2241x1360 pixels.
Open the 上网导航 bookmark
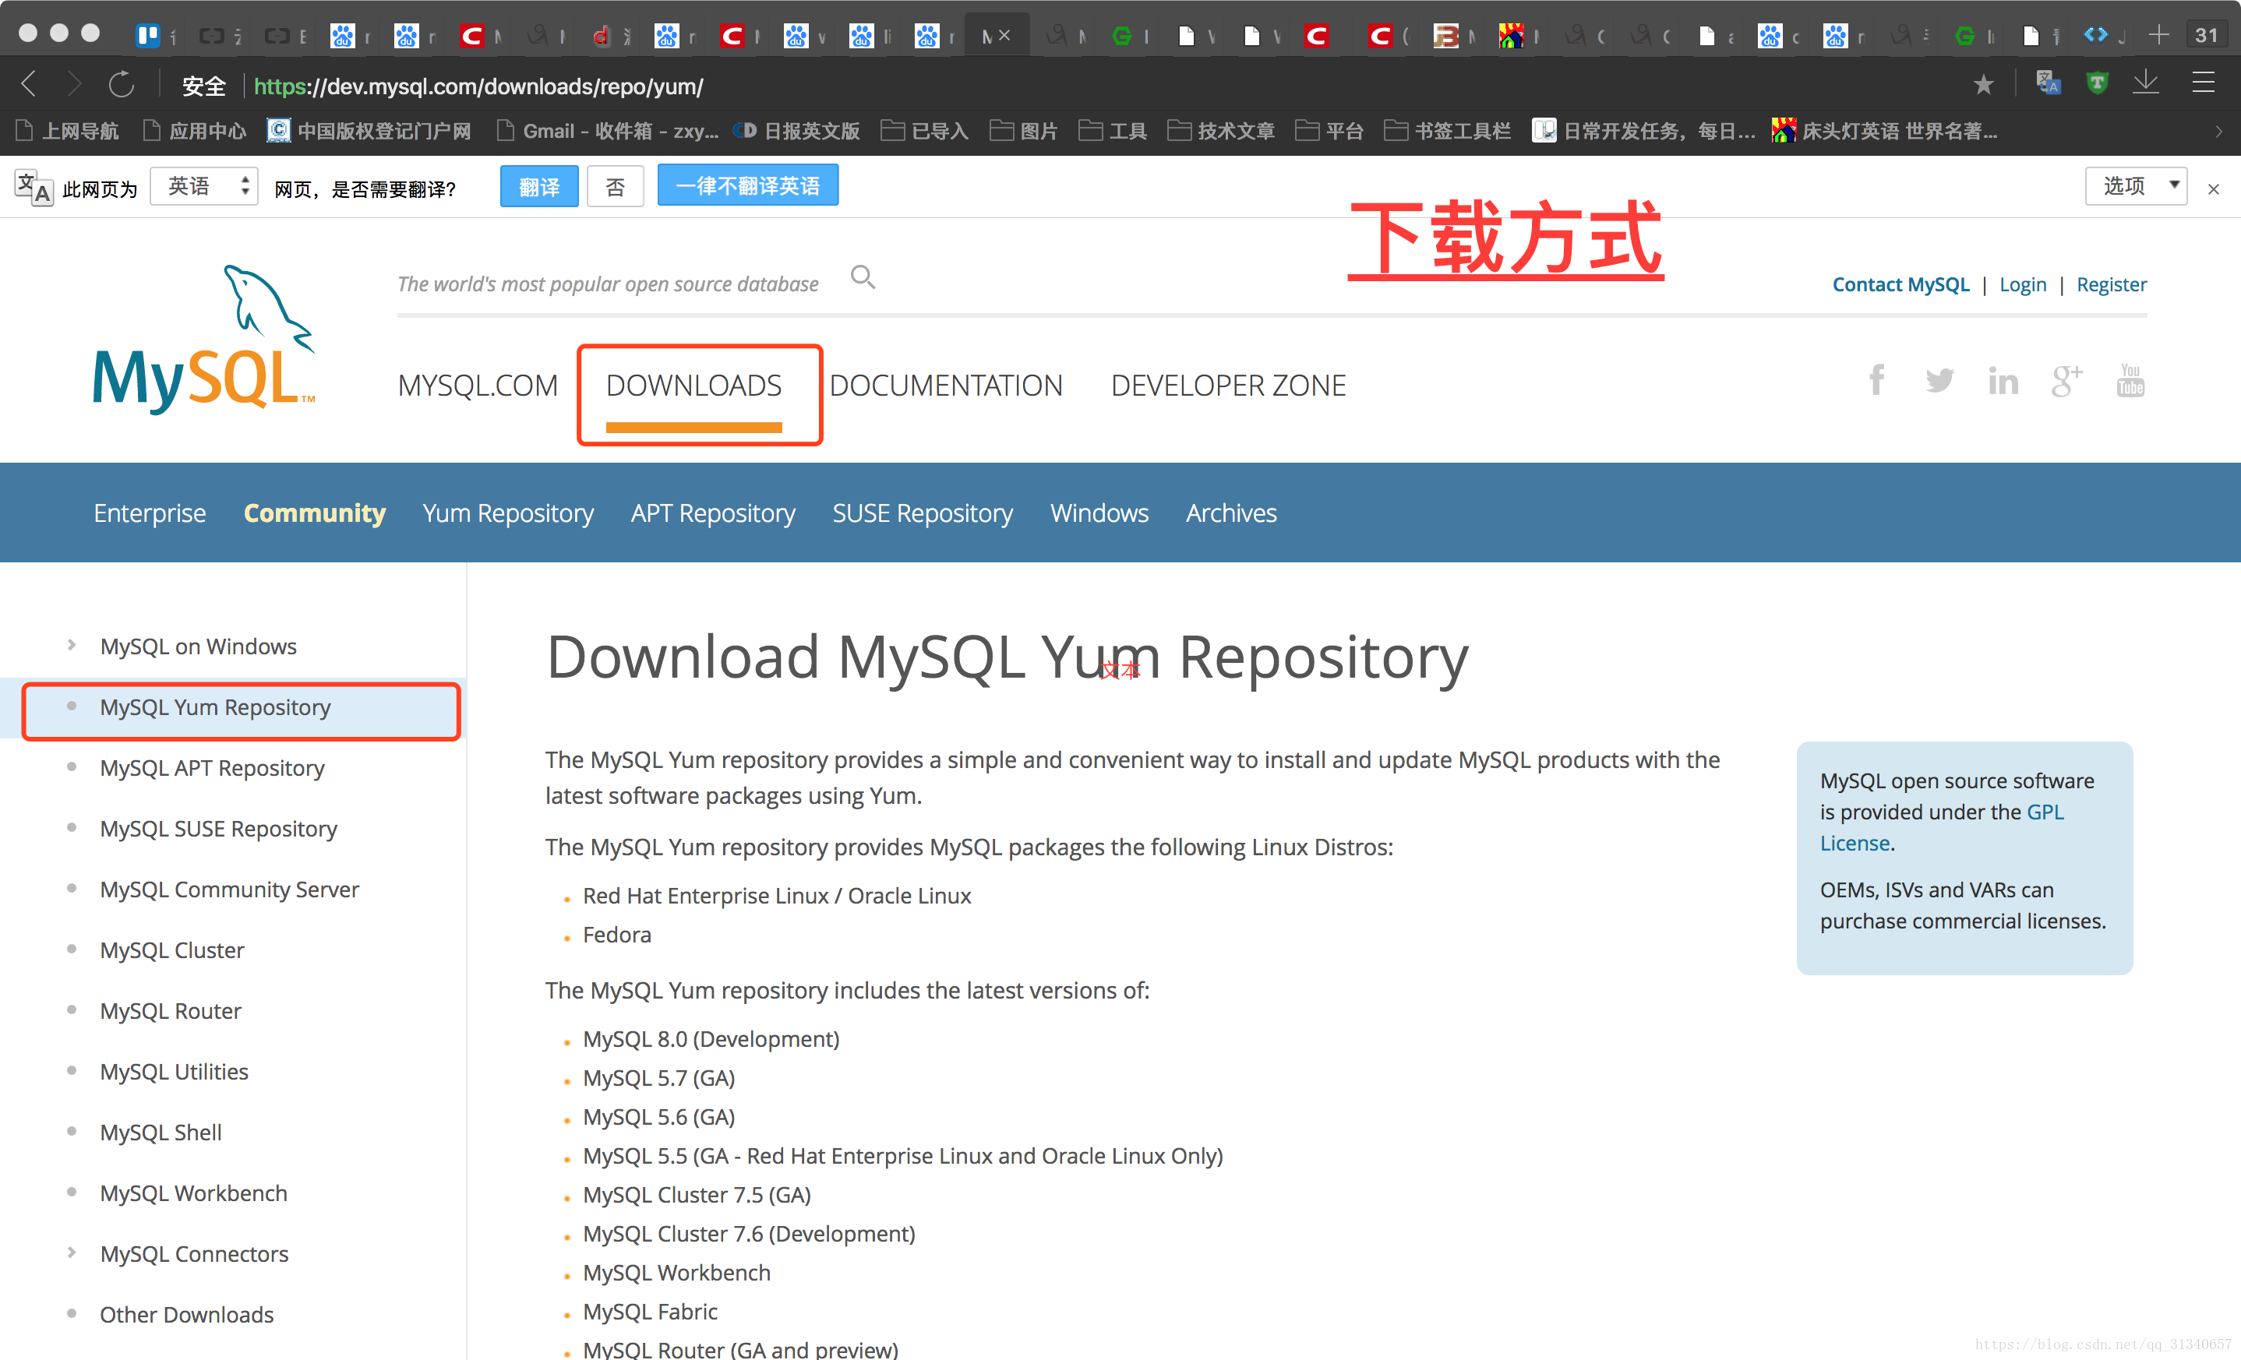[x=67, y=131]
